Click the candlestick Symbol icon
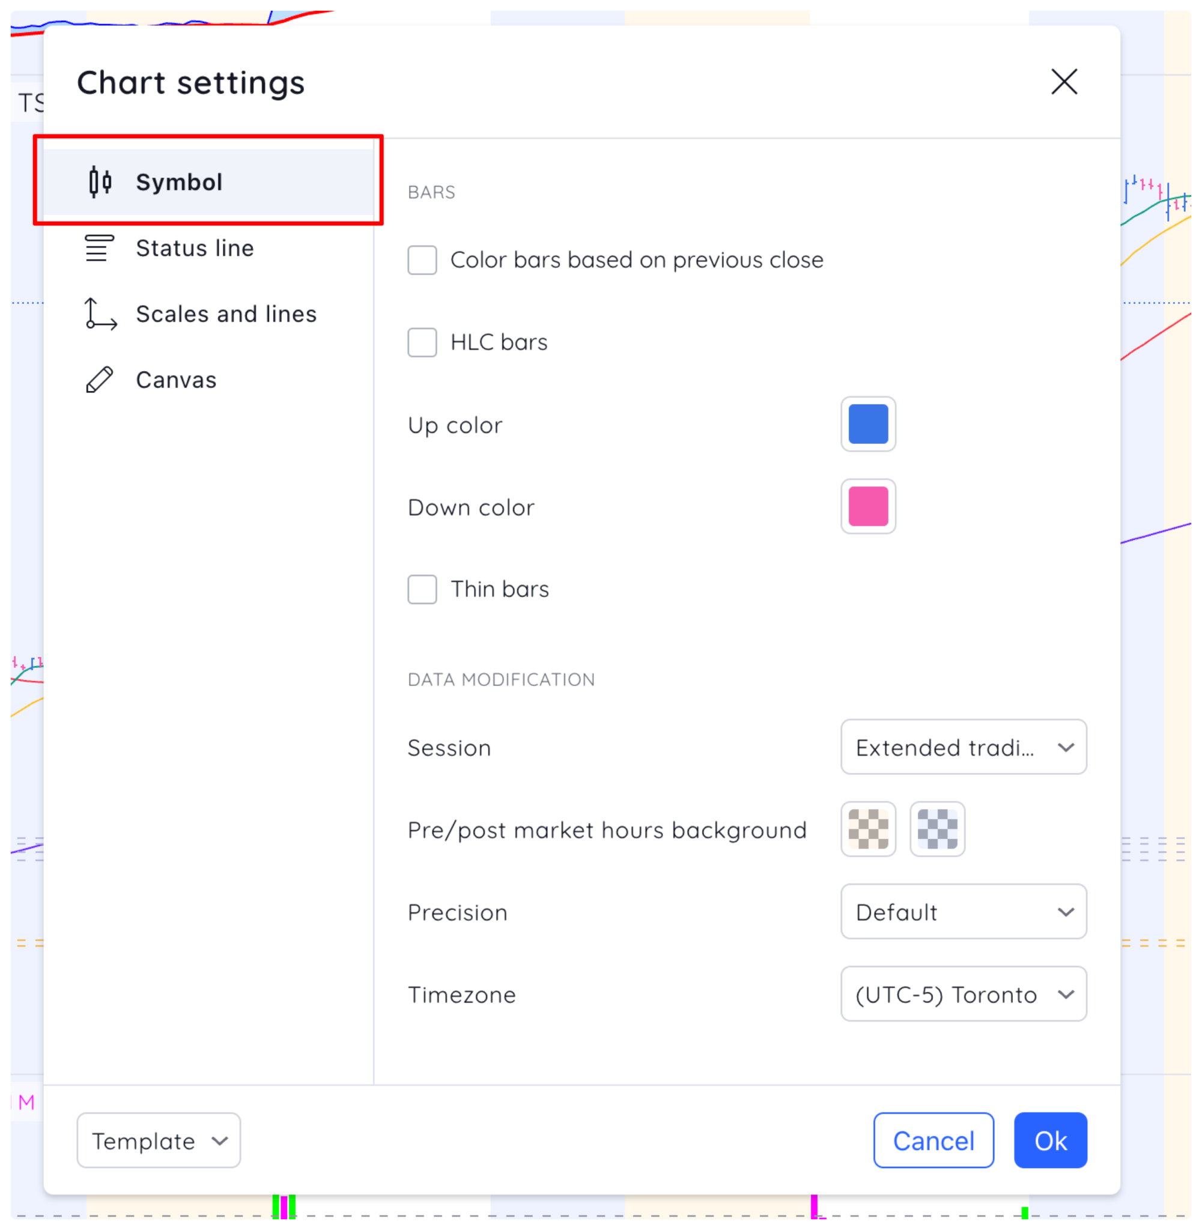 [100, 183]
